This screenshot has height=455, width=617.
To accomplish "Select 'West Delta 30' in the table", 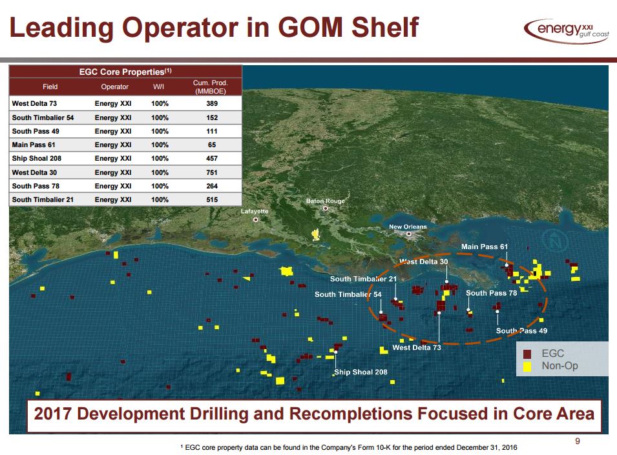I will [35, 172].
